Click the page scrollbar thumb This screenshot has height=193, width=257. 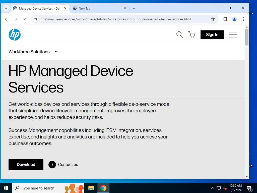[247, 37]
